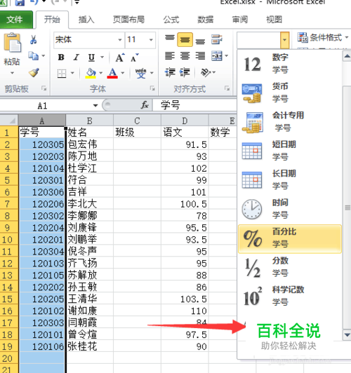Open the 条件格式 button

coord(323,38)
